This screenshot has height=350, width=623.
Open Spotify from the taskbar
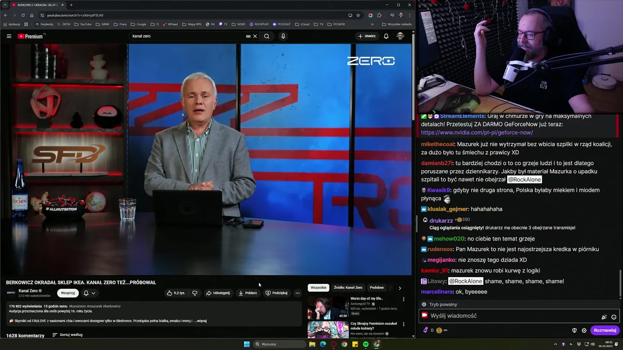[x=366, y=344]
